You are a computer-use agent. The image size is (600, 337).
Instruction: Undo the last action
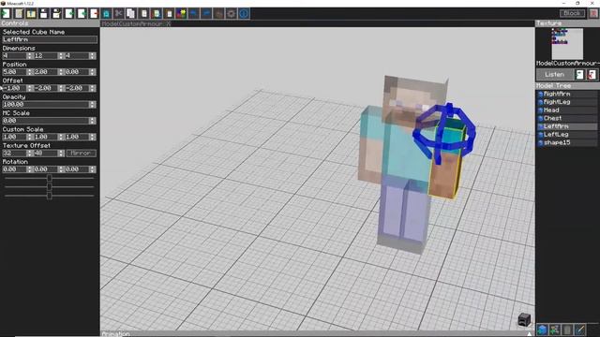[x=194, y=14]
